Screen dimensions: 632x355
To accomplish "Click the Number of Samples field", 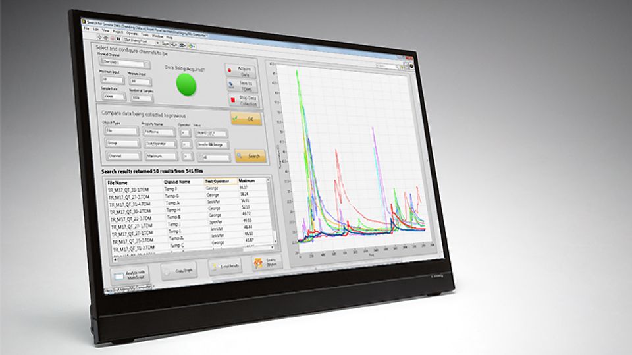I will pos(142,98).
